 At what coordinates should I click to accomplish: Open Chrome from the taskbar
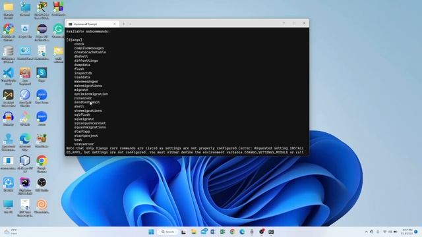pos(233,232)
